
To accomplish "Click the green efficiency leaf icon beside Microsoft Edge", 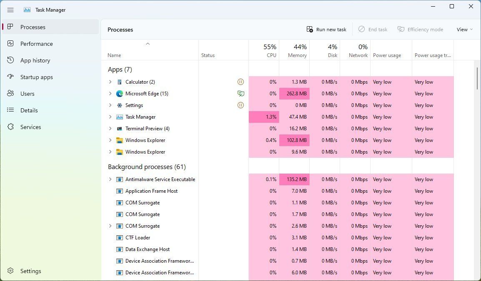I will (x=240, y=93).
